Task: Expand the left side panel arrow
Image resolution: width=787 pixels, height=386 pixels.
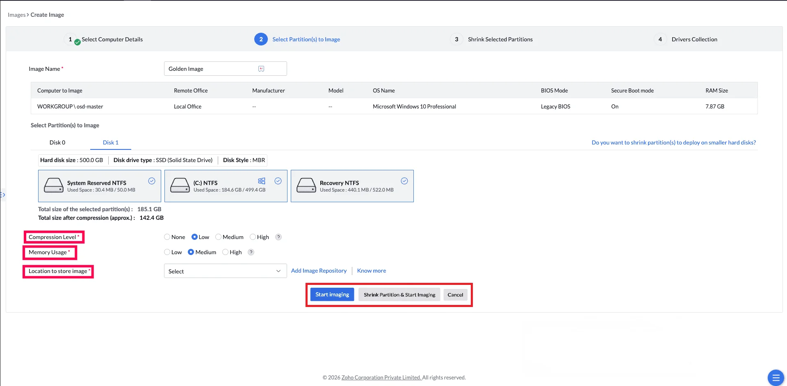Action: [2, 195]
